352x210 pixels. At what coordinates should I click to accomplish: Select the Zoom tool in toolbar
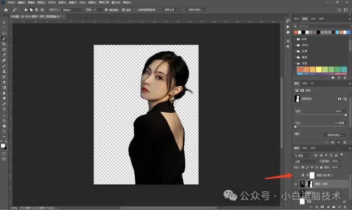click(x=4, y=131)
